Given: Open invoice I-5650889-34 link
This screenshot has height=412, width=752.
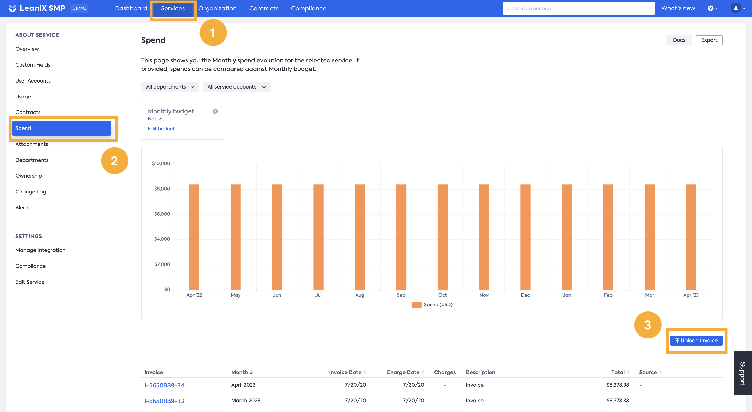Looking at the screenshot, I should click(164, 385).
